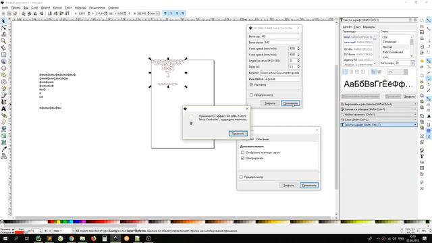The height and width of the screenshot is (243, 432).
Task: Toggle the last move-patterns affect button
Action: tap(183, 13)
